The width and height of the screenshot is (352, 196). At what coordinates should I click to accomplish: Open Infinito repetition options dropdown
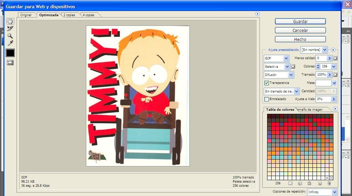(x=334, y=192)
